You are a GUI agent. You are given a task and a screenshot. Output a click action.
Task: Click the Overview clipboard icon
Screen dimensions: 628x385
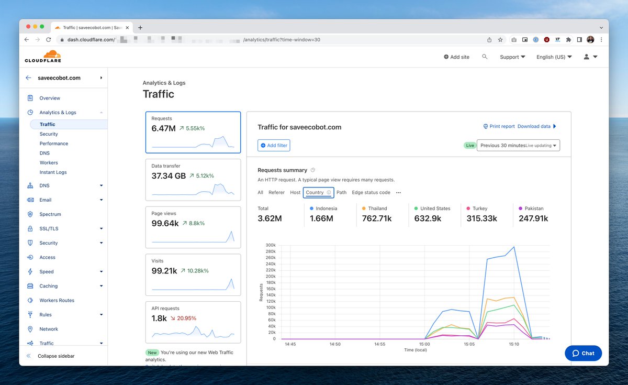click(x=30, y=98)
